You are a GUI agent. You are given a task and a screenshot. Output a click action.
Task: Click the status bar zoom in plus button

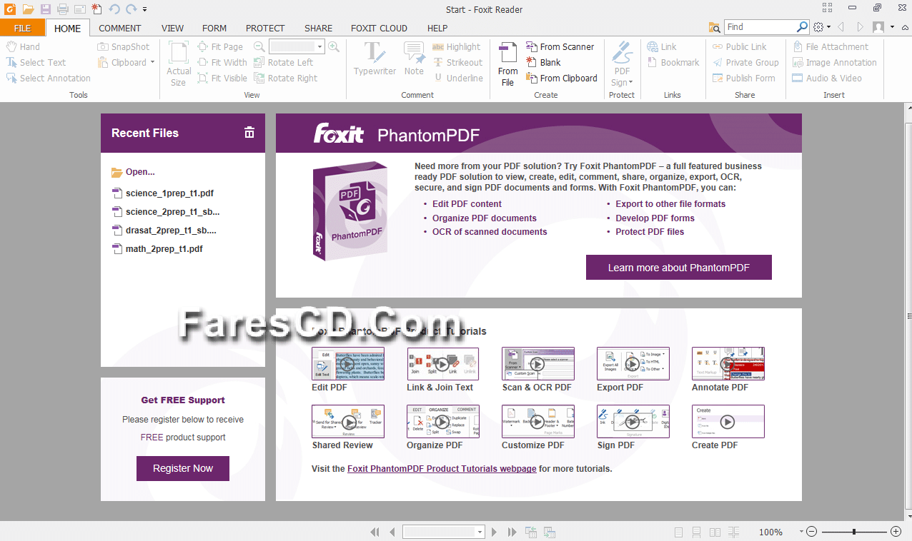coord(896,532)
